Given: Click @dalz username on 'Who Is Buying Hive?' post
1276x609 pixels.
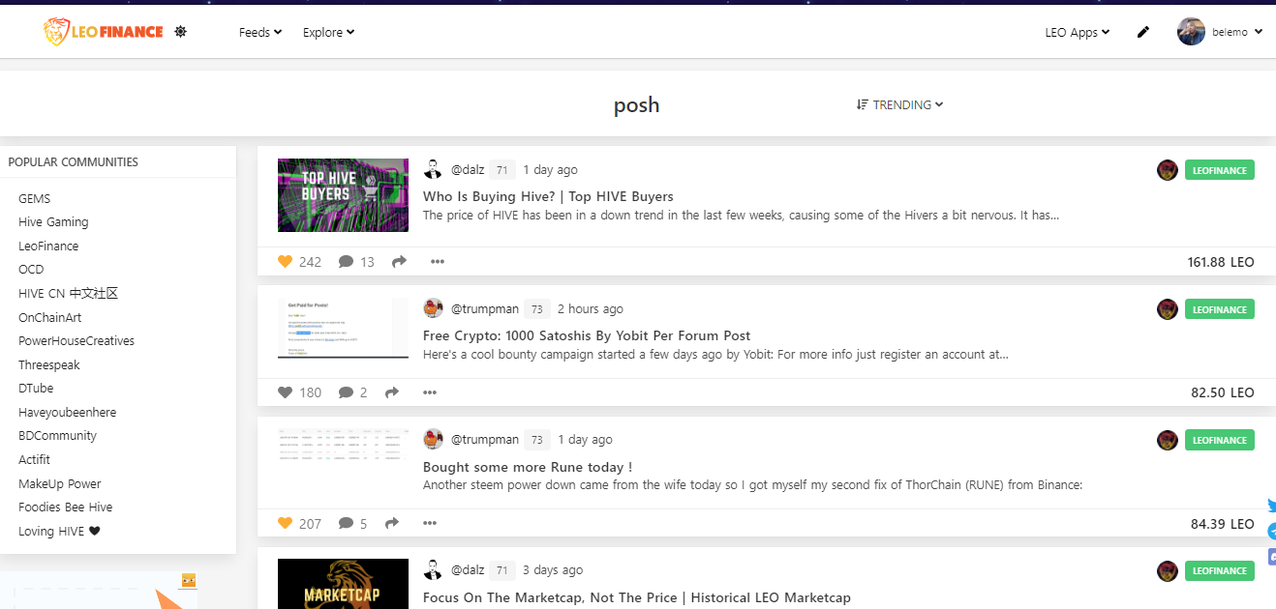Looking at the screenshot, I should click(468, 170).
